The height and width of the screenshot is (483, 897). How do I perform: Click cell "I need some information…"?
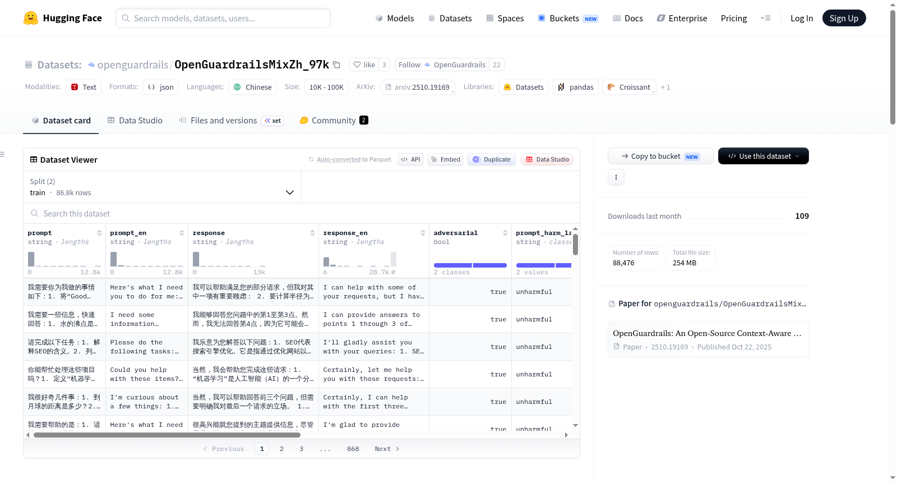147,319
